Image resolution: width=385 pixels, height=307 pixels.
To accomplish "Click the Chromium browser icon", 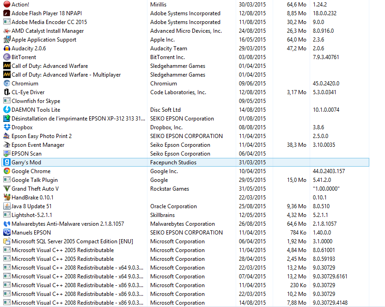I will pos(7,84).
